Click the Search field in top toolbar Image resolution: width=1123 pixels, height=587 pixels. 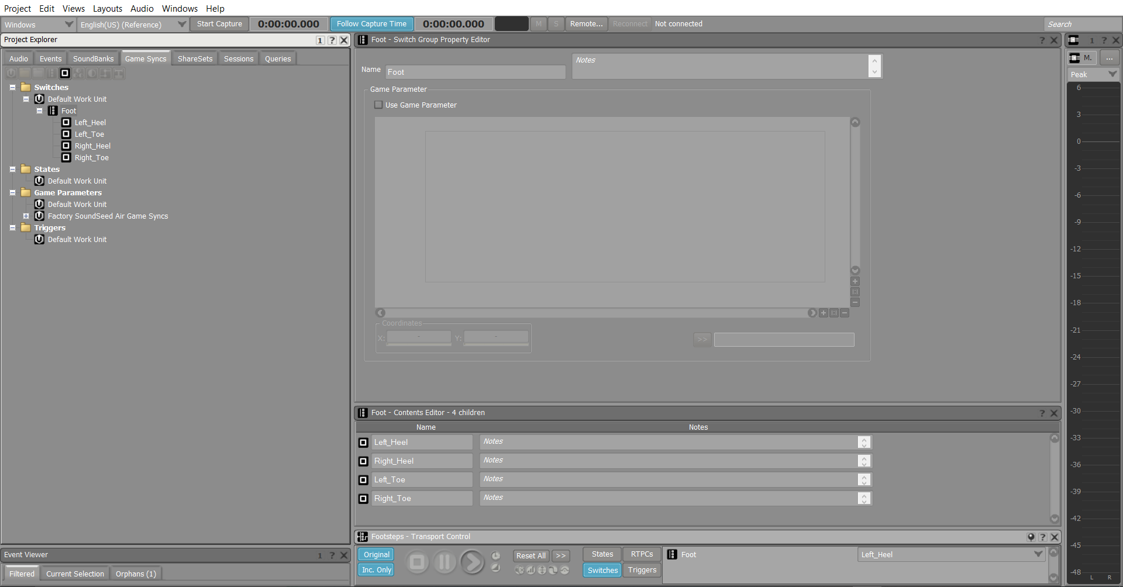[x=1082, y=24]
